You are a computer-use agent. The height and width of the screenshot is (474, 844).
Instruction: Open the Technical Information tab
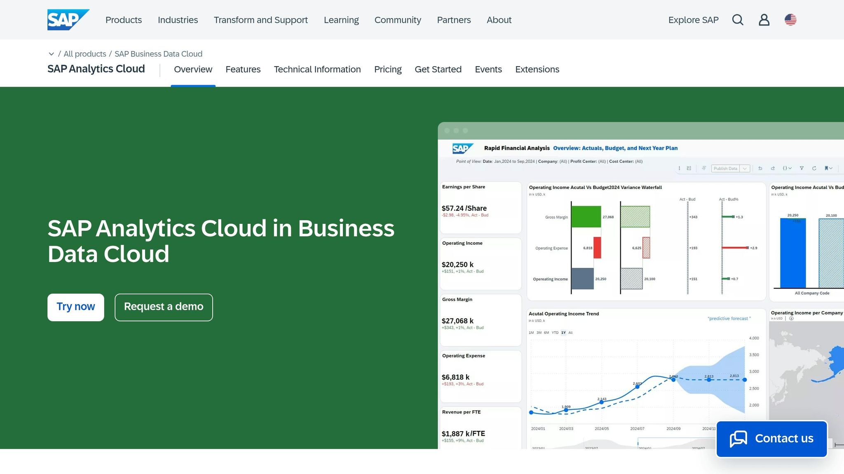tap(317, 69)
